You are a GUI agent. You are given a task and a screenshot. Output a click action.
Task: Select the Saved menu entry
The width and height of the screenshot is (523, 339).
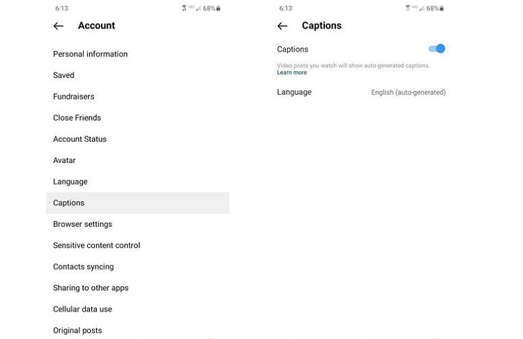point(63,75)
